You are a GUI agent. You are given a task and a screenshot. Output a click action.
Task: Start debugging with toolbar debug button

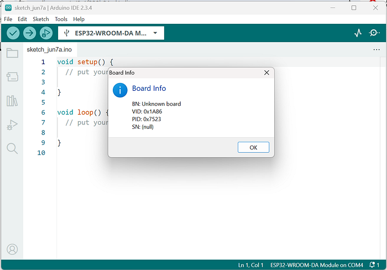(46, 33)
